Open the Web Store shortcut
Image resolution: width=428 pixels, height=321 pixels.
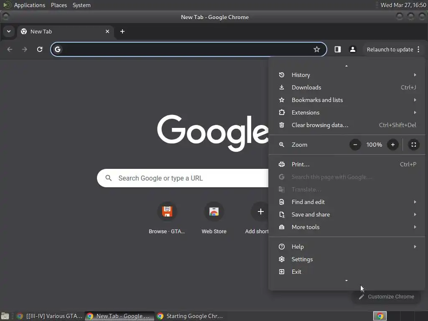(214, 218)
